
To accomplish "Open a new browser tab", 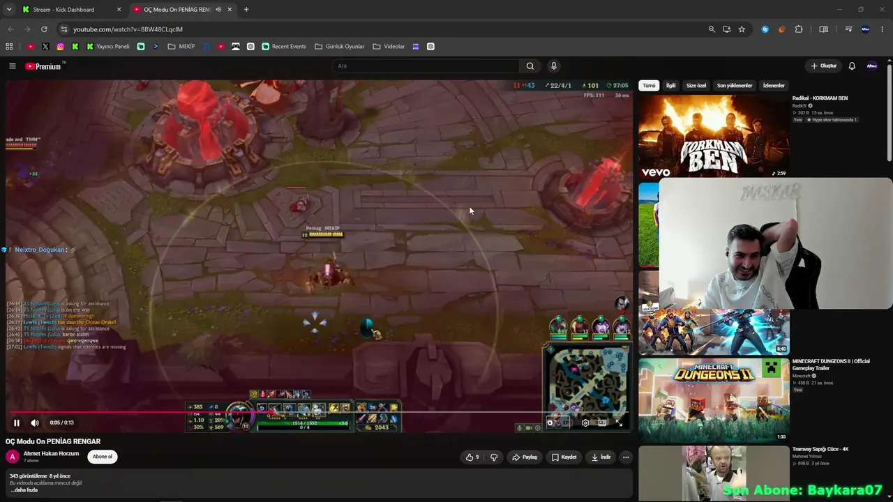I will (x=246, y=10).
